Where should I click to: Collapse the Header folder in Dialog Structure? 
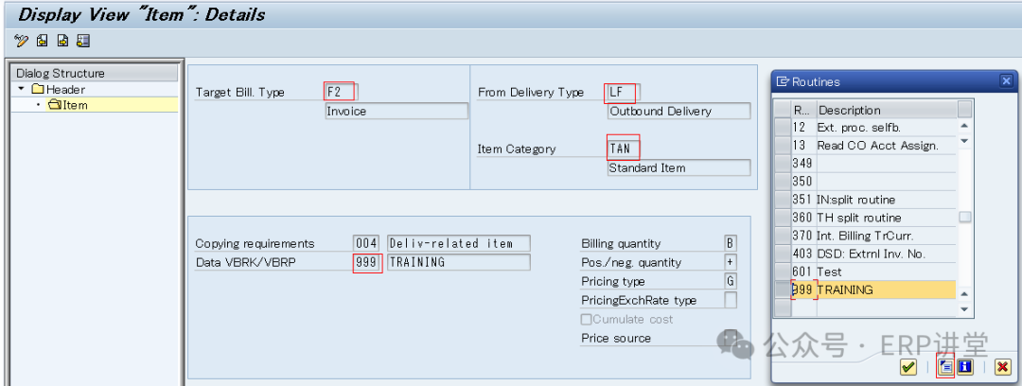21,89
